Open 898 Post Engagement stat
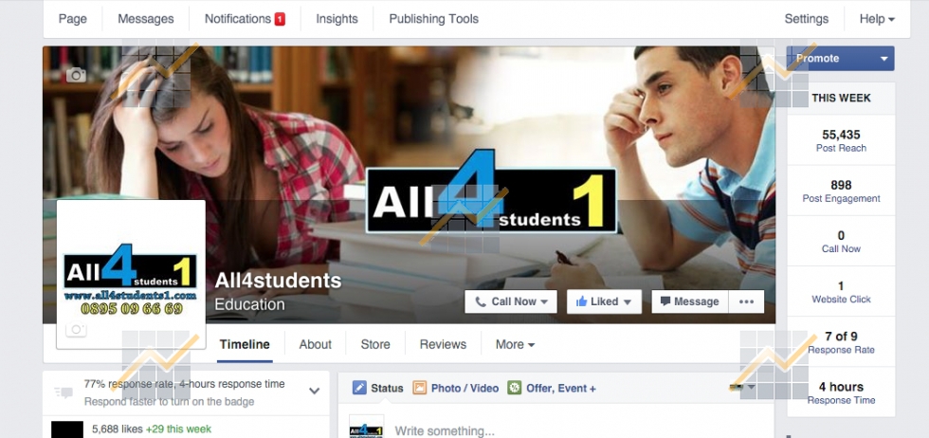 pyautogui.click(x=841, y=191)
